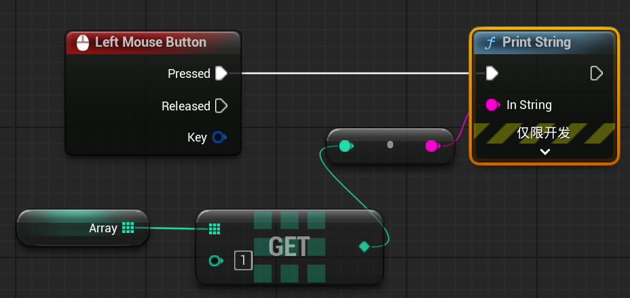Click the Pressed execution output pin
630x298 pixels.
click(x=221, y=73)
